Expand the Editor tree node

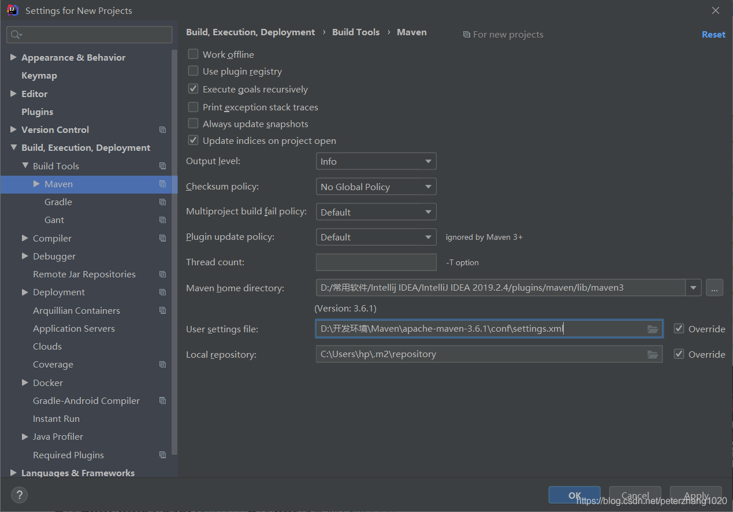[13, 94]
